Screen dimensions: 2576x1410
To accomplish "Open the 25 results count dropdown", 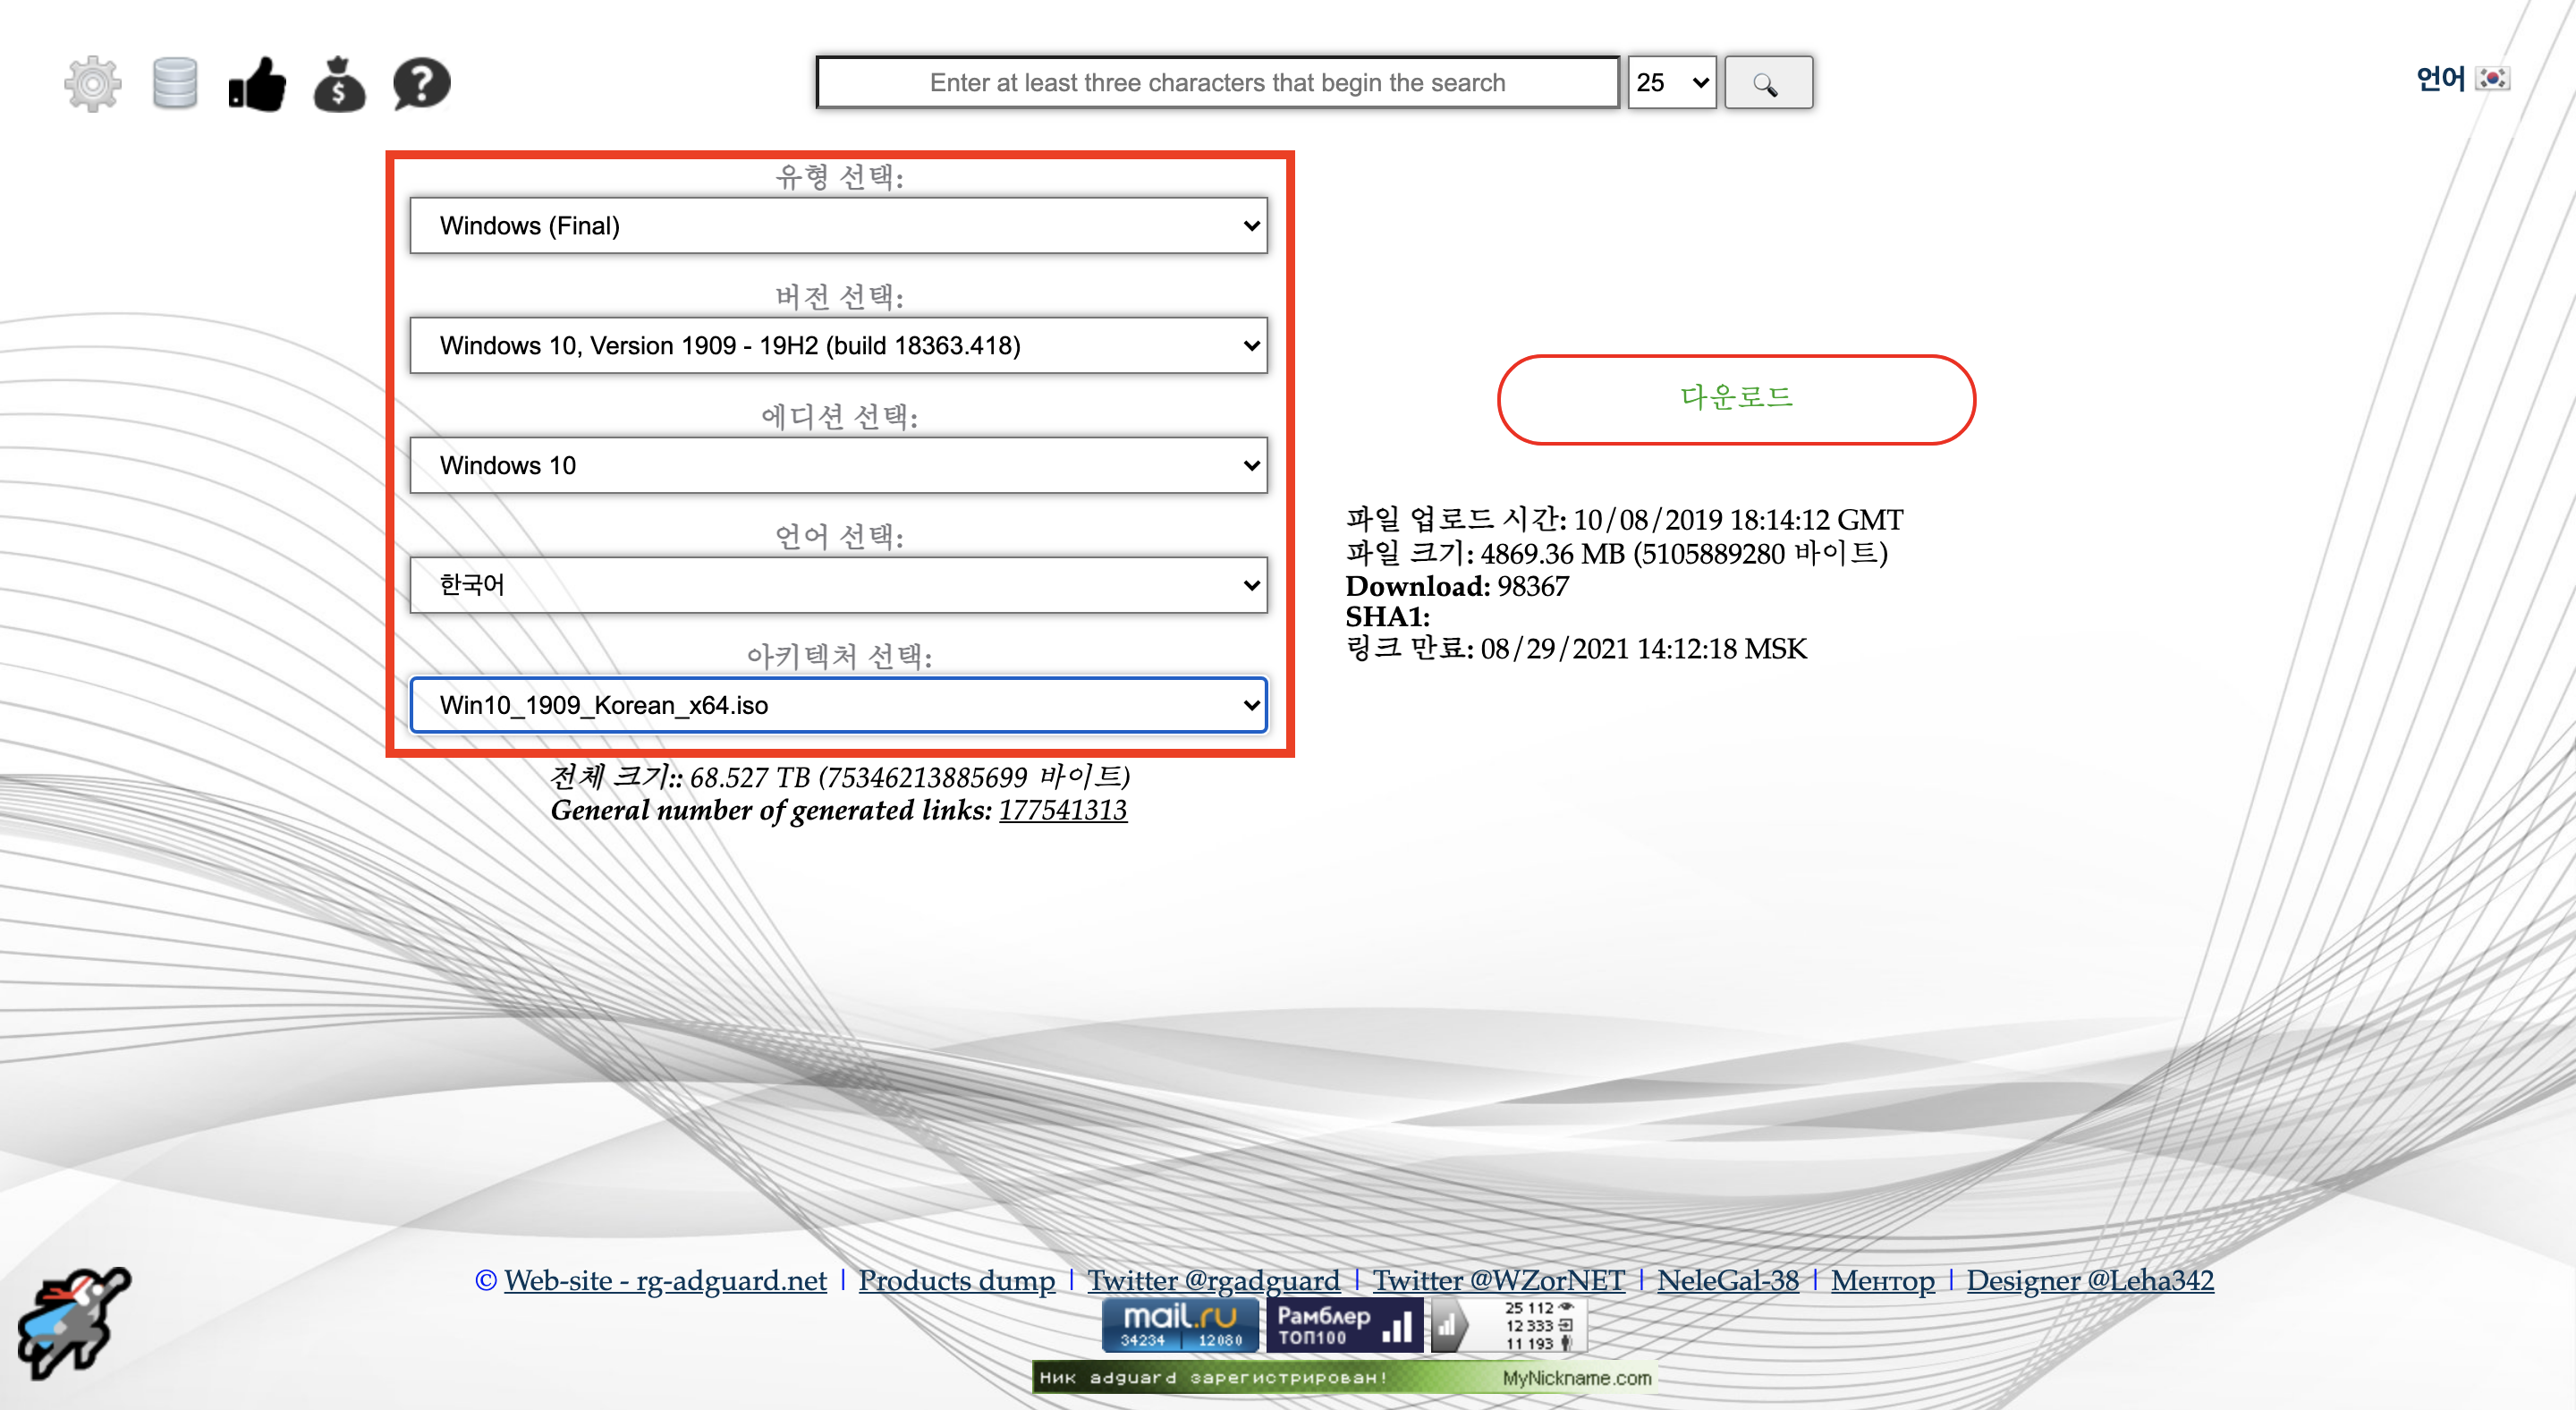I will (1671, 83).
